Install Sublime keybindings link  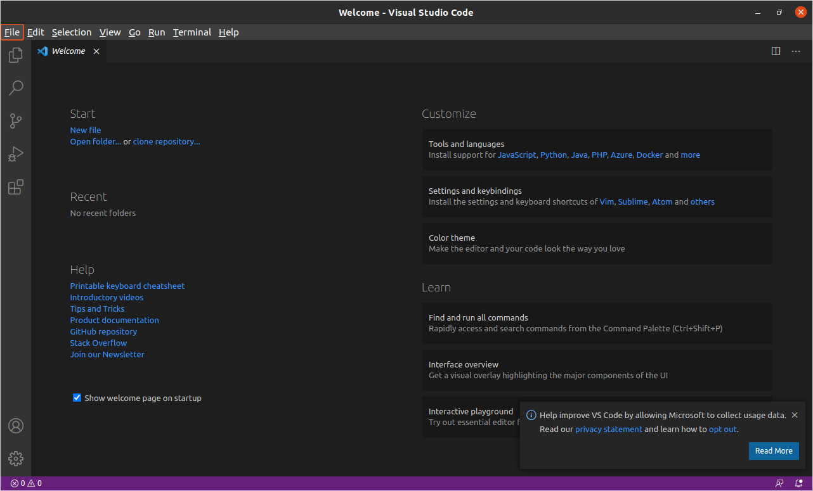click(x=633, y=202)
